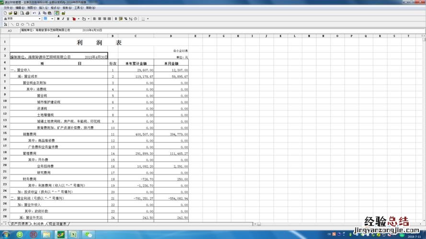Toggle Bold formatting
Screen dimensions: 426x239
pos(58,19)
